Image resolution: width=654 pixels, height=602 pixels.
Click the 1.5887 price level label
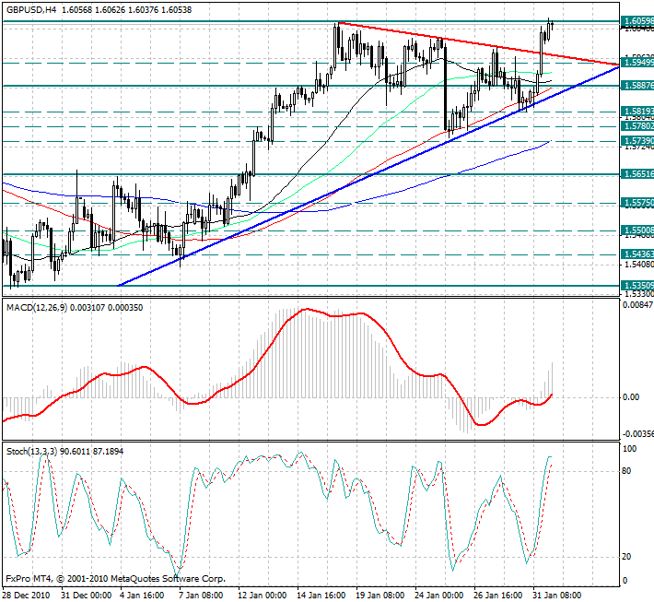point(637,86)
